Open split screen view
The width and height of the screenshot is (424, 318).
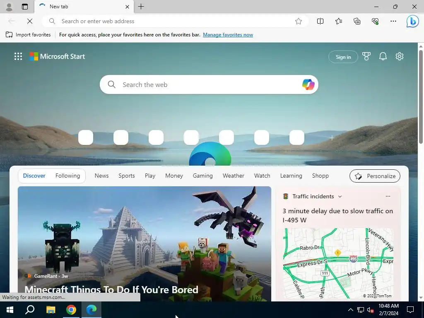click(x=320, y=21)
